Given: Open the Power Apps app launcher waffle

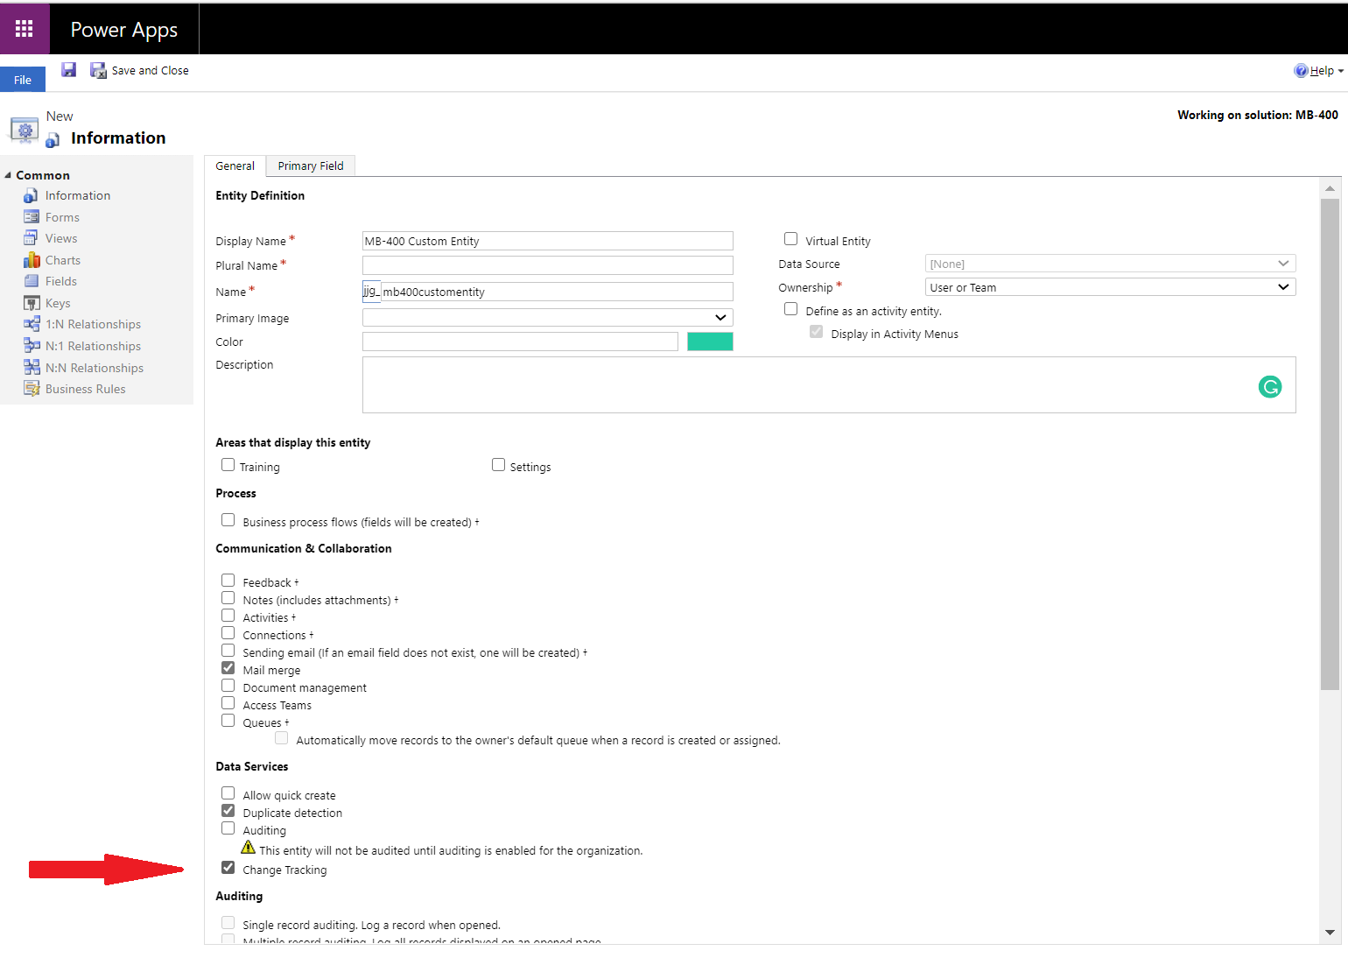Looking at the screenshot, I should click(x=25, y=29).
